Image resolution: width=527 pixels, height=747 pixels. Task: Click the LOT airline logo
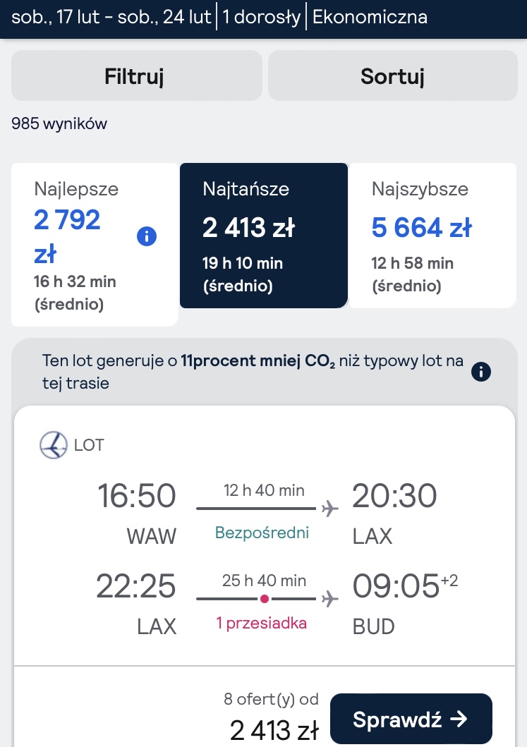pos(54,445)
